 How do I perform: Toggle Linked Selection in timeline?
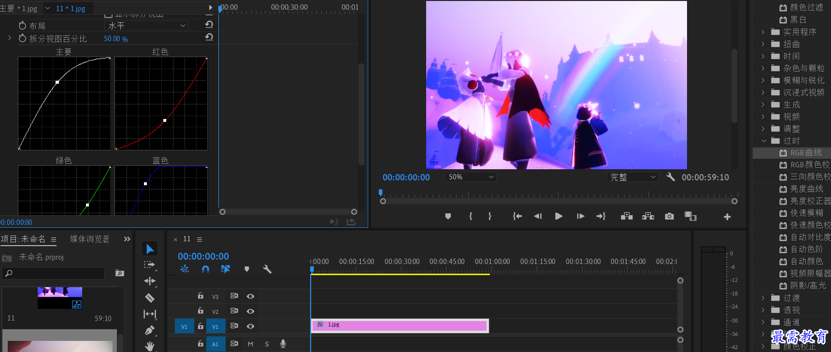tap(226, 269)
